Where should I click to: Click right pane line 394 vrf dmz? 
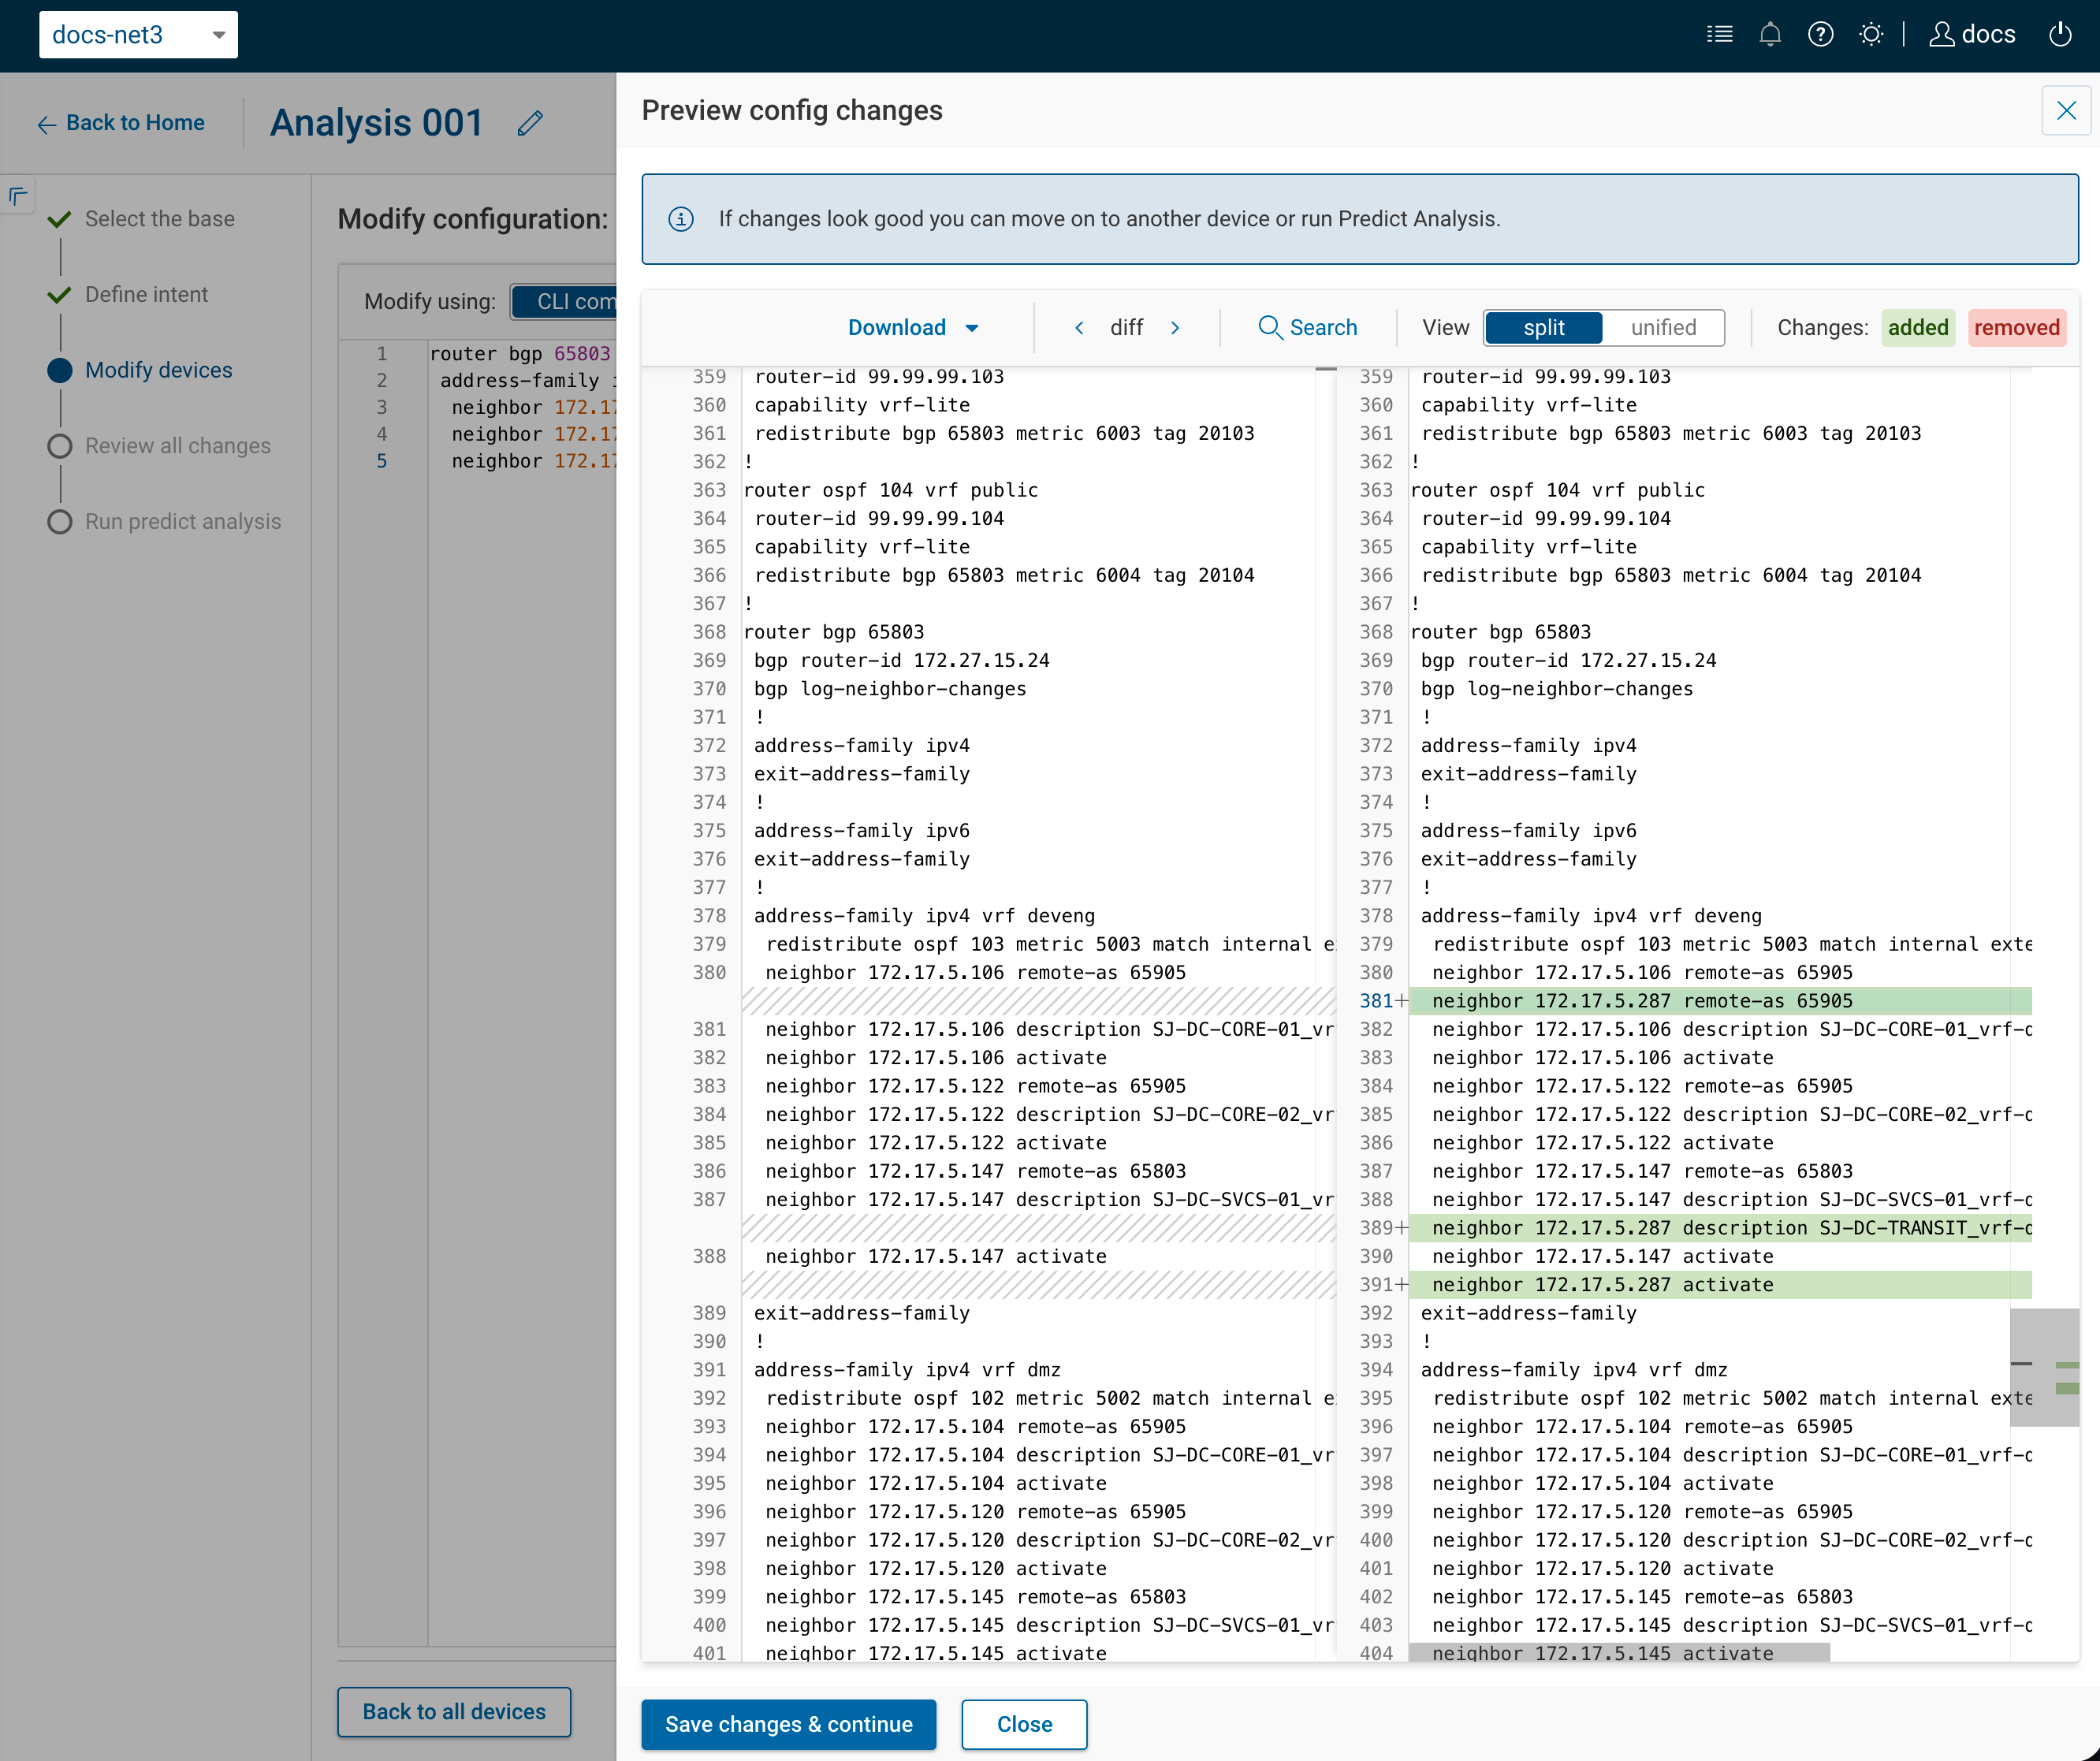(x=1574, y=1370)
